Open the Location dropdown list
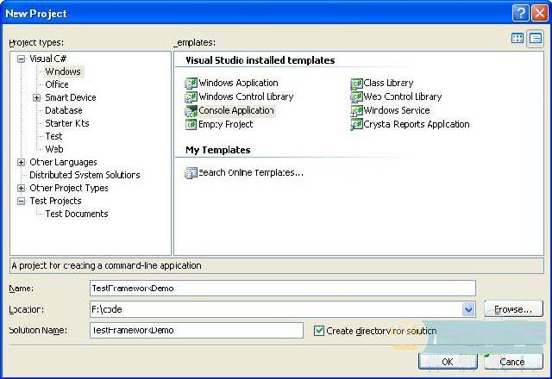 click(x=468, y=309)
